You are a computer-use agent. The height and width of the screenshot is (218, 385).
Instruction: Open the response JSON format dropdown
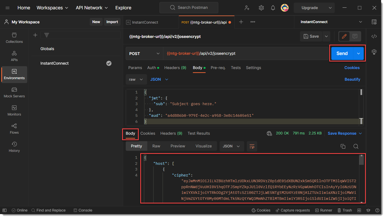pyautogui.click(x=232, y=146)
